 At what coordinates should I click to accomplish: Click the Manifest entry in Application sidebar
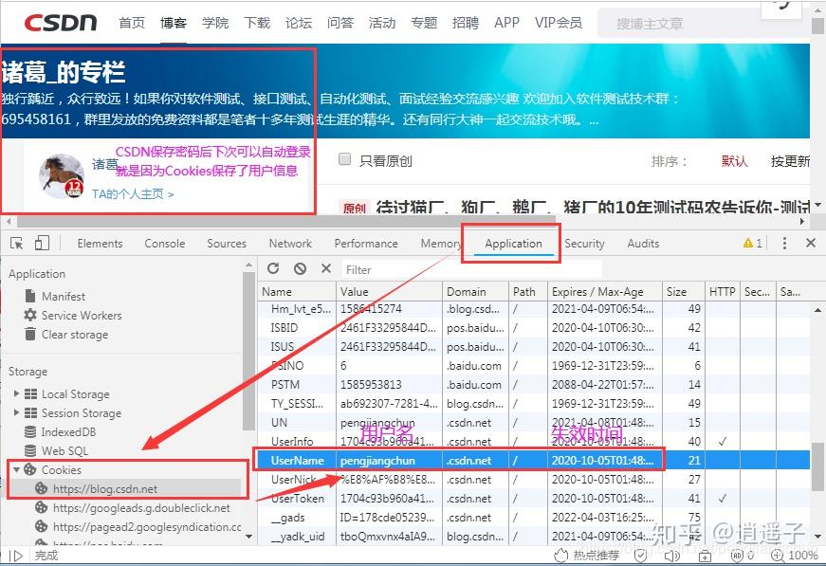(64, 297)
